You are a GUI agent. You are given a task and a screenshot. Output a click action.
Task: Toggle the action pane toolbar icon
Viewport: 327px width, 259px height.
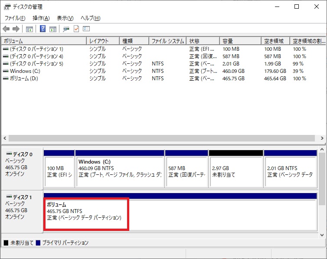[x=52, y=29]
